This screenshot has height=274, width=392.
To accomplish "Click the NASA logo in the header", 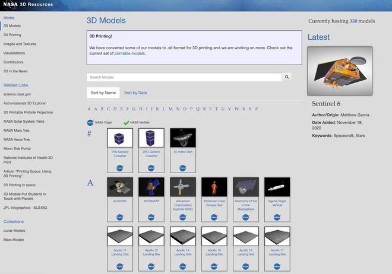I will 11,5.
